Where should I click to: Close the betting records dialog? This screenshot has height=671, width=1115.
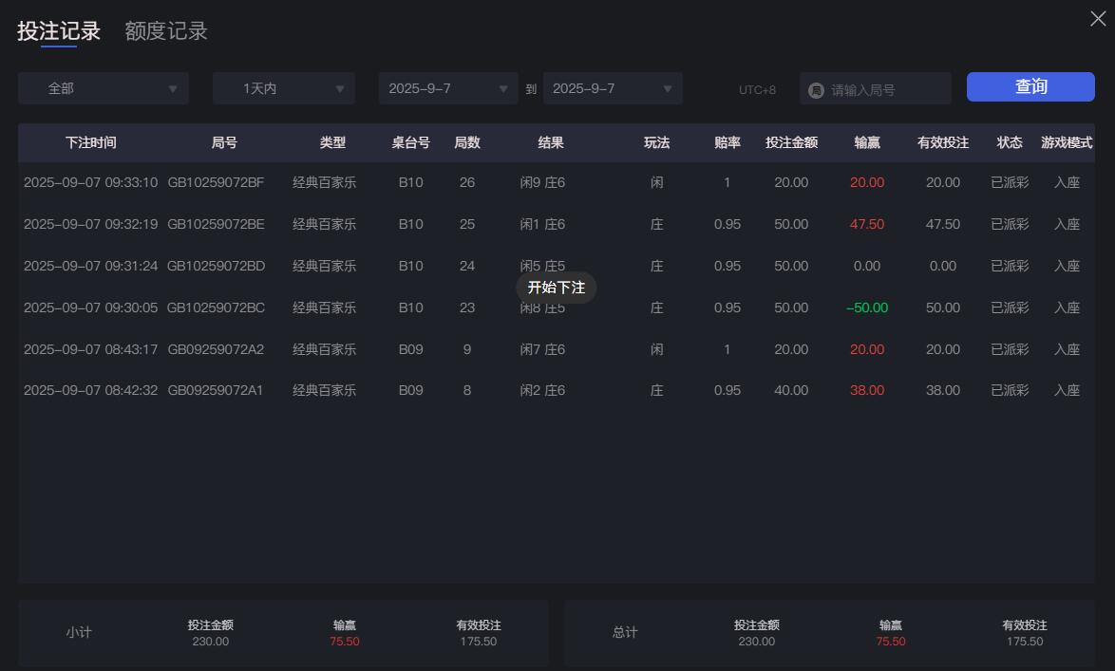click(x=1097, y=18)
